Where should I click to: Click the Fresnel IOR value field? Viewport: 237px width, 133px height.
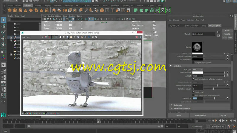[x=197, y=98]
